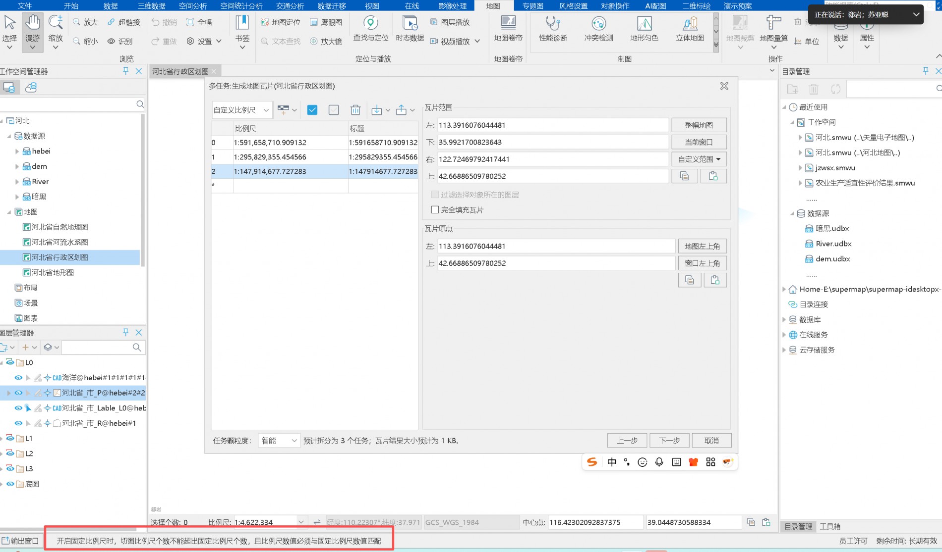Open the 任务颗粒度 智能 dropdown
Image resolution: width=942 pixels, height=552 pixels.
[279, 441]
